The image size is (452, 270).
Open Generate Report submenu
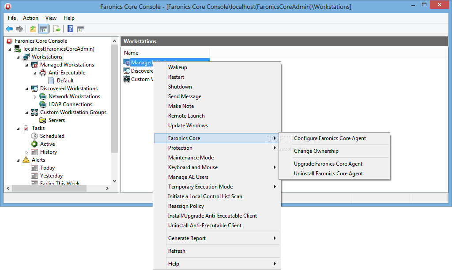coord(217,238)
